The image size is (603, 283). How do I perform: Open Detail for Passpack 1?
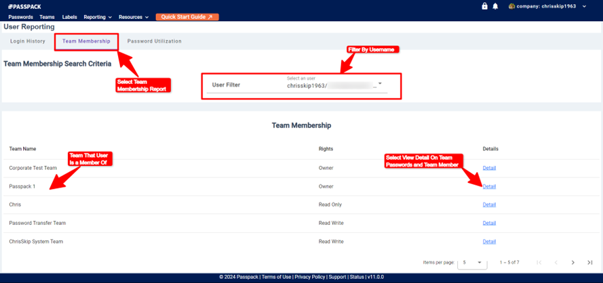(489, 186)
